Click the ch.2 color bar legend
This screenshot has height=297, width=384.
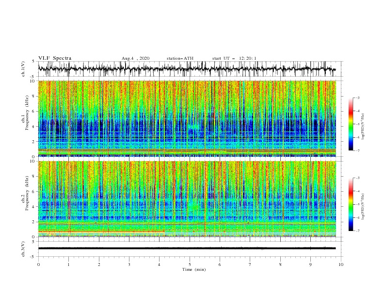tap(351, 204)
